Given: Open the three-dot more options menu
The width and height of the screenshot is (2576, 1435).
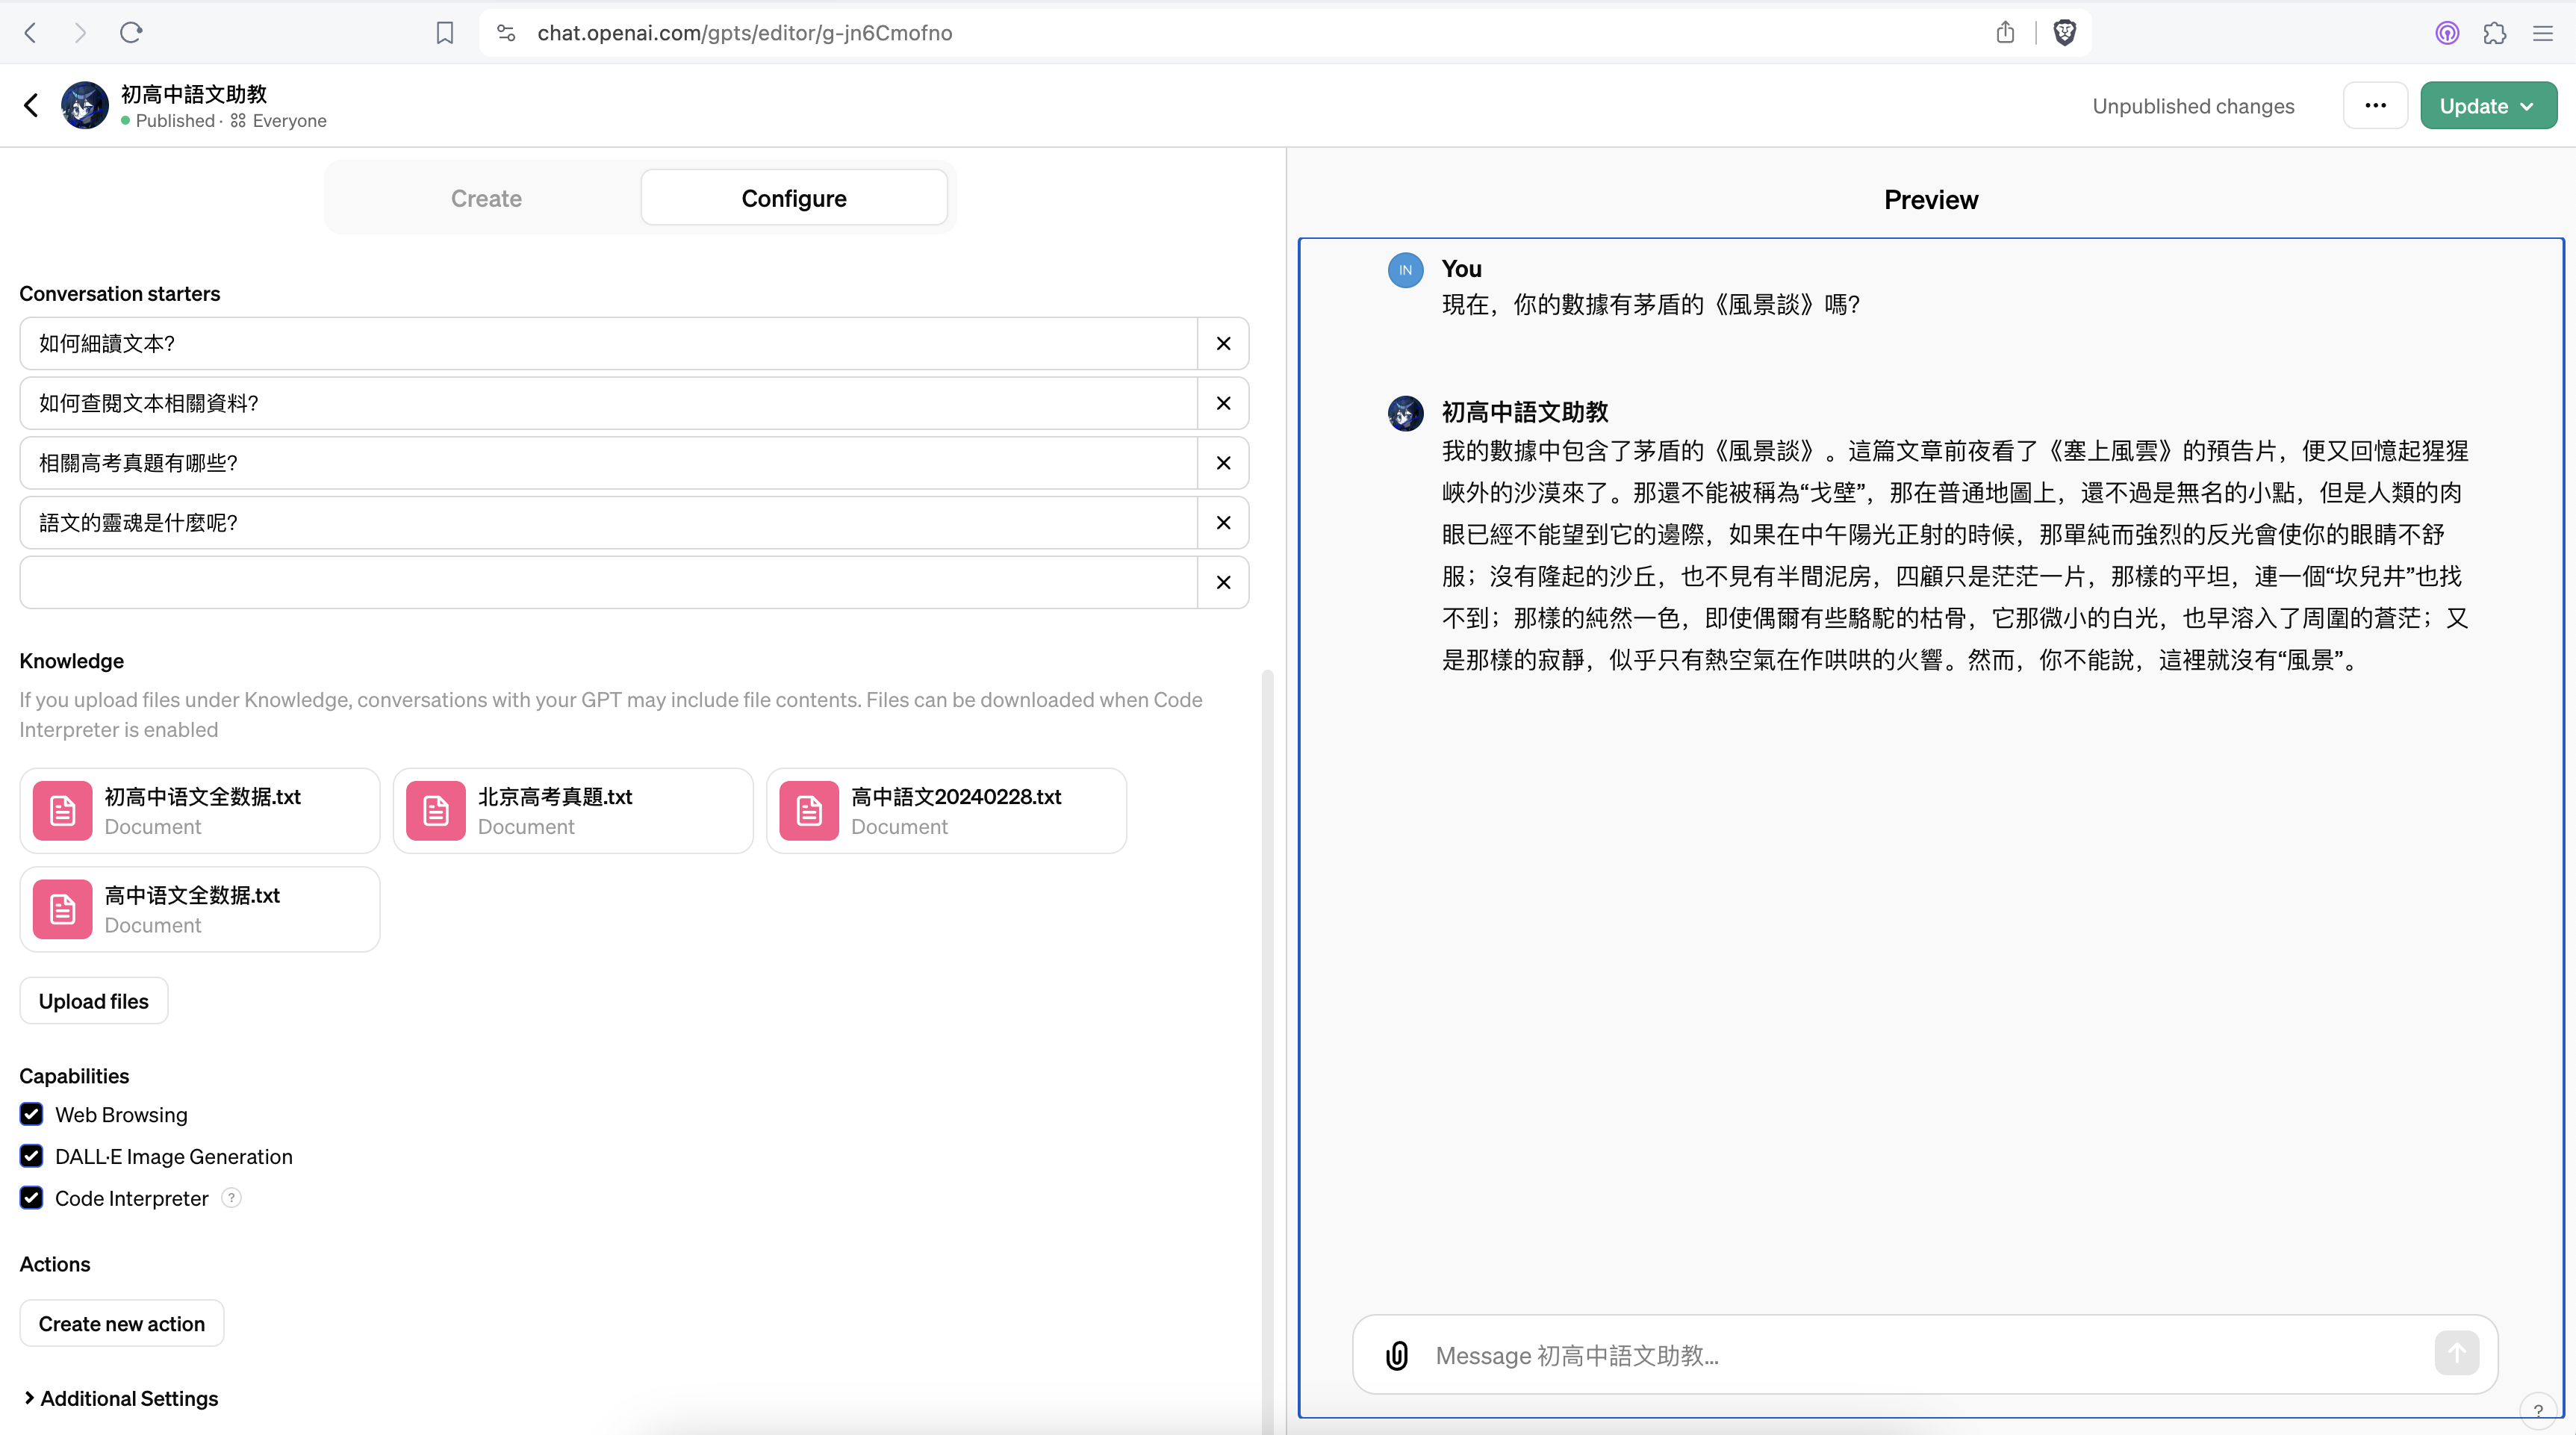Looking at the screenshot, I should coord(2375,106).
